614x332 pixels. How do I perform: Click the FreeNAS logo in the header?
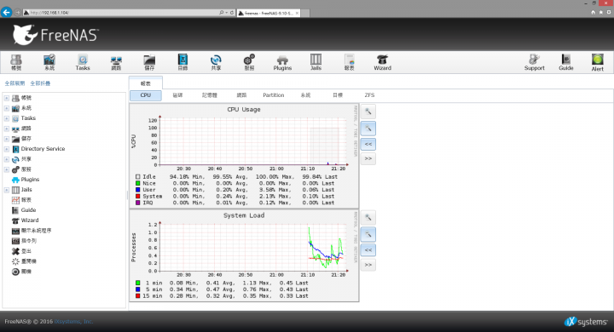55,35
